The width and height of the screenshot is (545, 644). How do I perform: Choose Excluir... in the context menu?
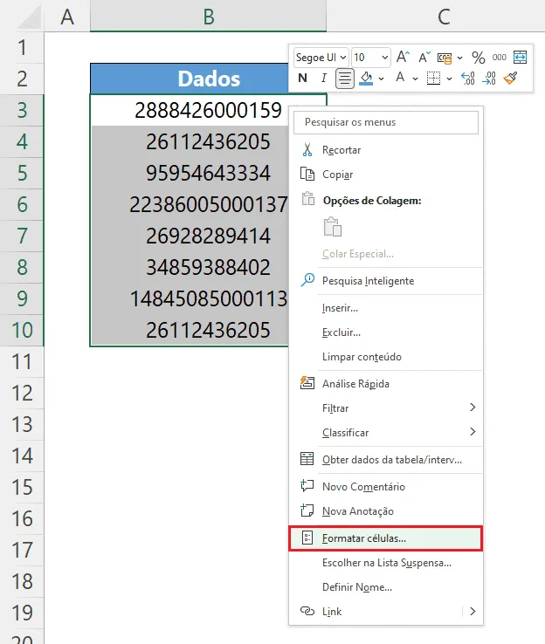coord(341,332)
